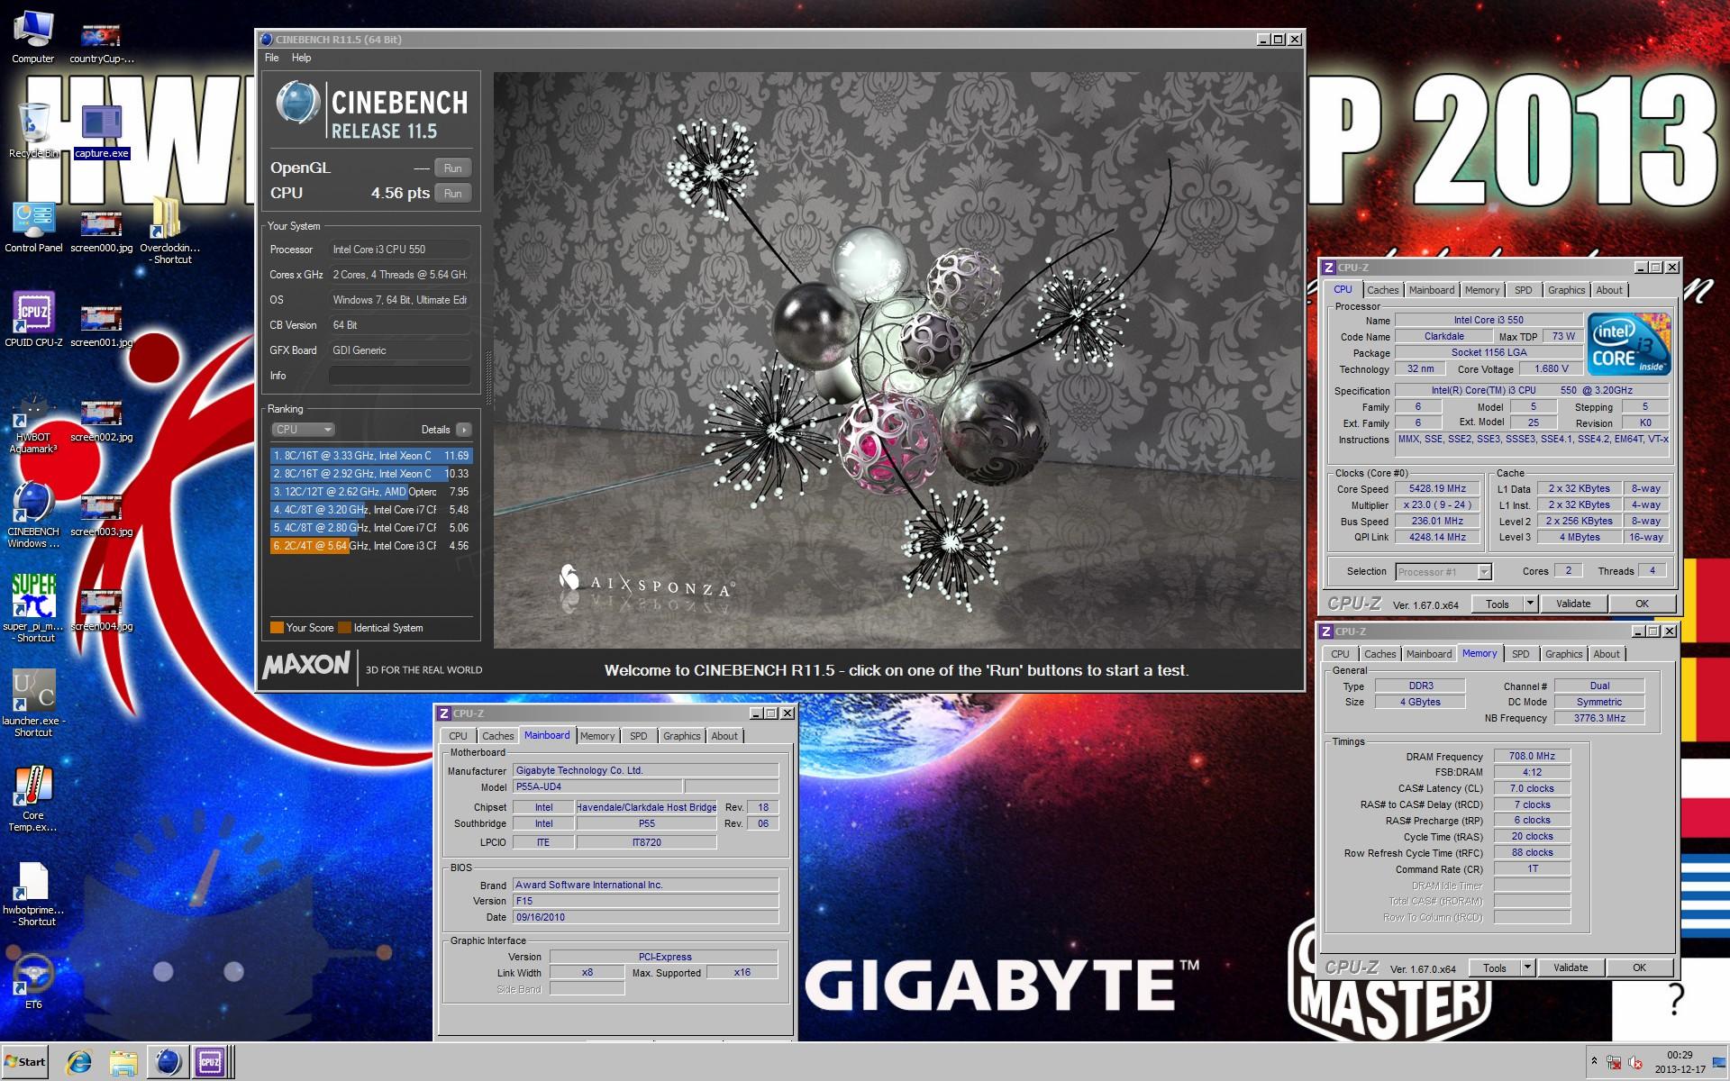Launch Core Temp.exe desktop icon
Screen dimensions: 1730x1081
tap(33, 799)
